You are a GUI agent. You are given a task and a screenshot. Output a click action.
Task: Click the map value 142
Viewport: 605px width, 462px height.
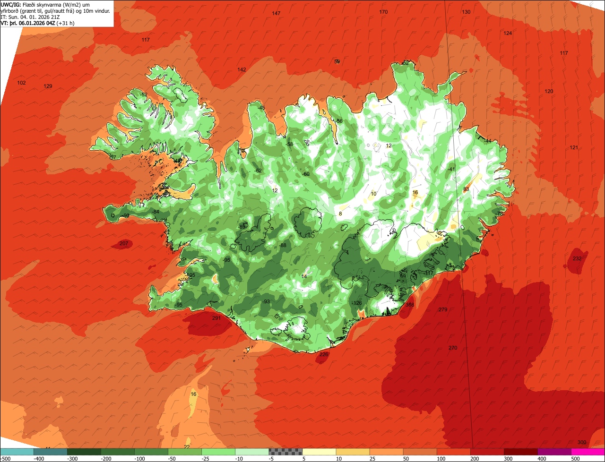pyautogui.click(x=242, y=69)
